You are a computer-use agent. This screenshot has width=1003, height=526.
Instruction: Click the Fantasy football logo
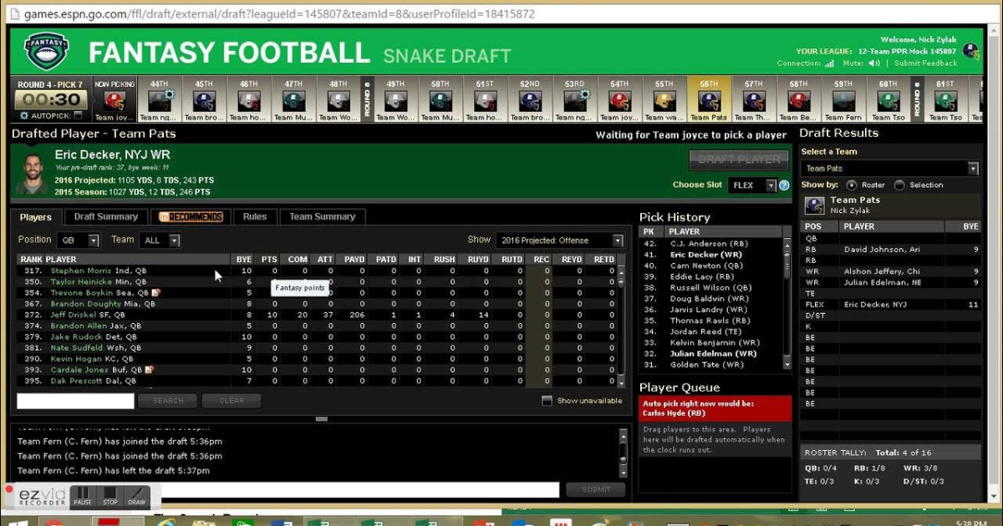pos(48,53)
